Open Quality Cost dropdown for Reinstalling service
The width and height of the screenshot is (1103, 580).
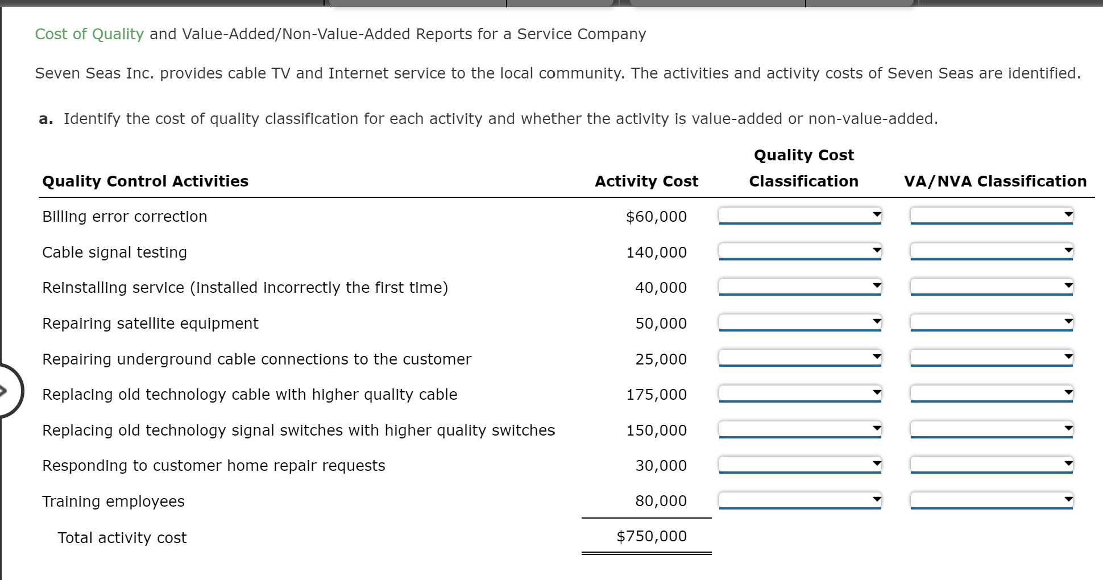[800, 287]
